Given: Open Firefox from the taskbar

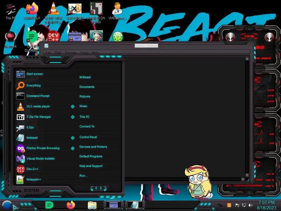Looking at the screenshot, I should click(x=71, y=205).
